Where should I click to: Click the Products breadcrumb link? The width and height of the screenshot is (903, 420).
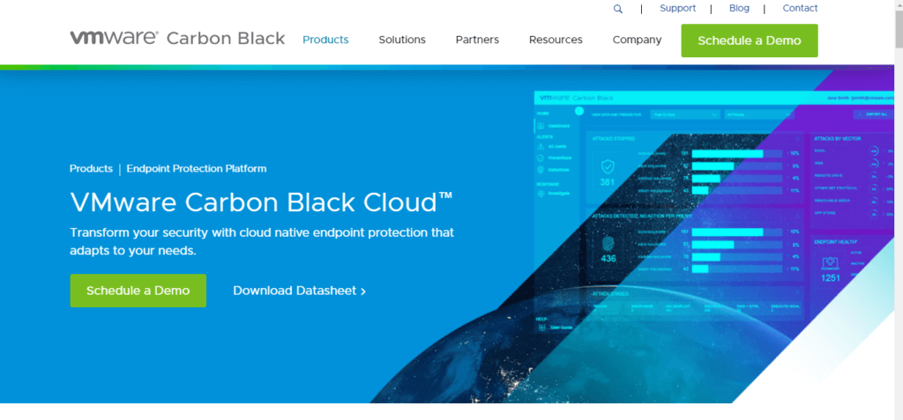point(91,168)
